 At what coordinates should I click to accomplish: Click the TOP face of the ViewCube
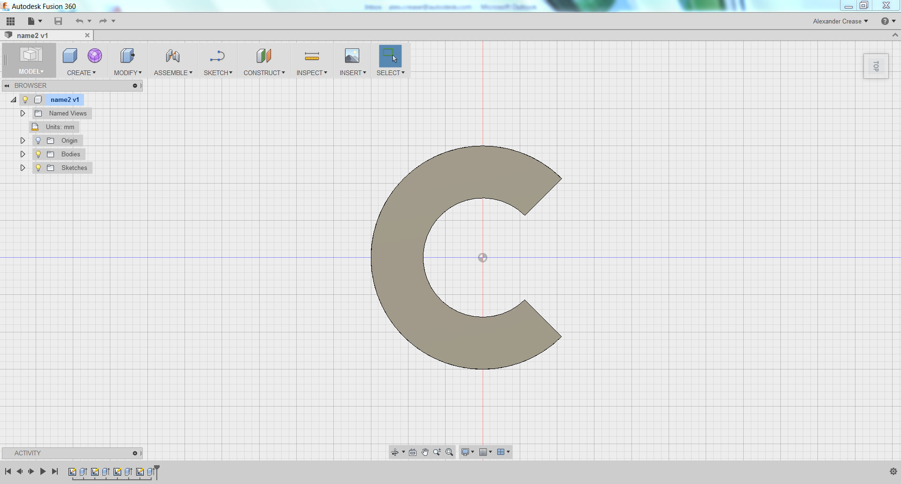coord(876,66)
